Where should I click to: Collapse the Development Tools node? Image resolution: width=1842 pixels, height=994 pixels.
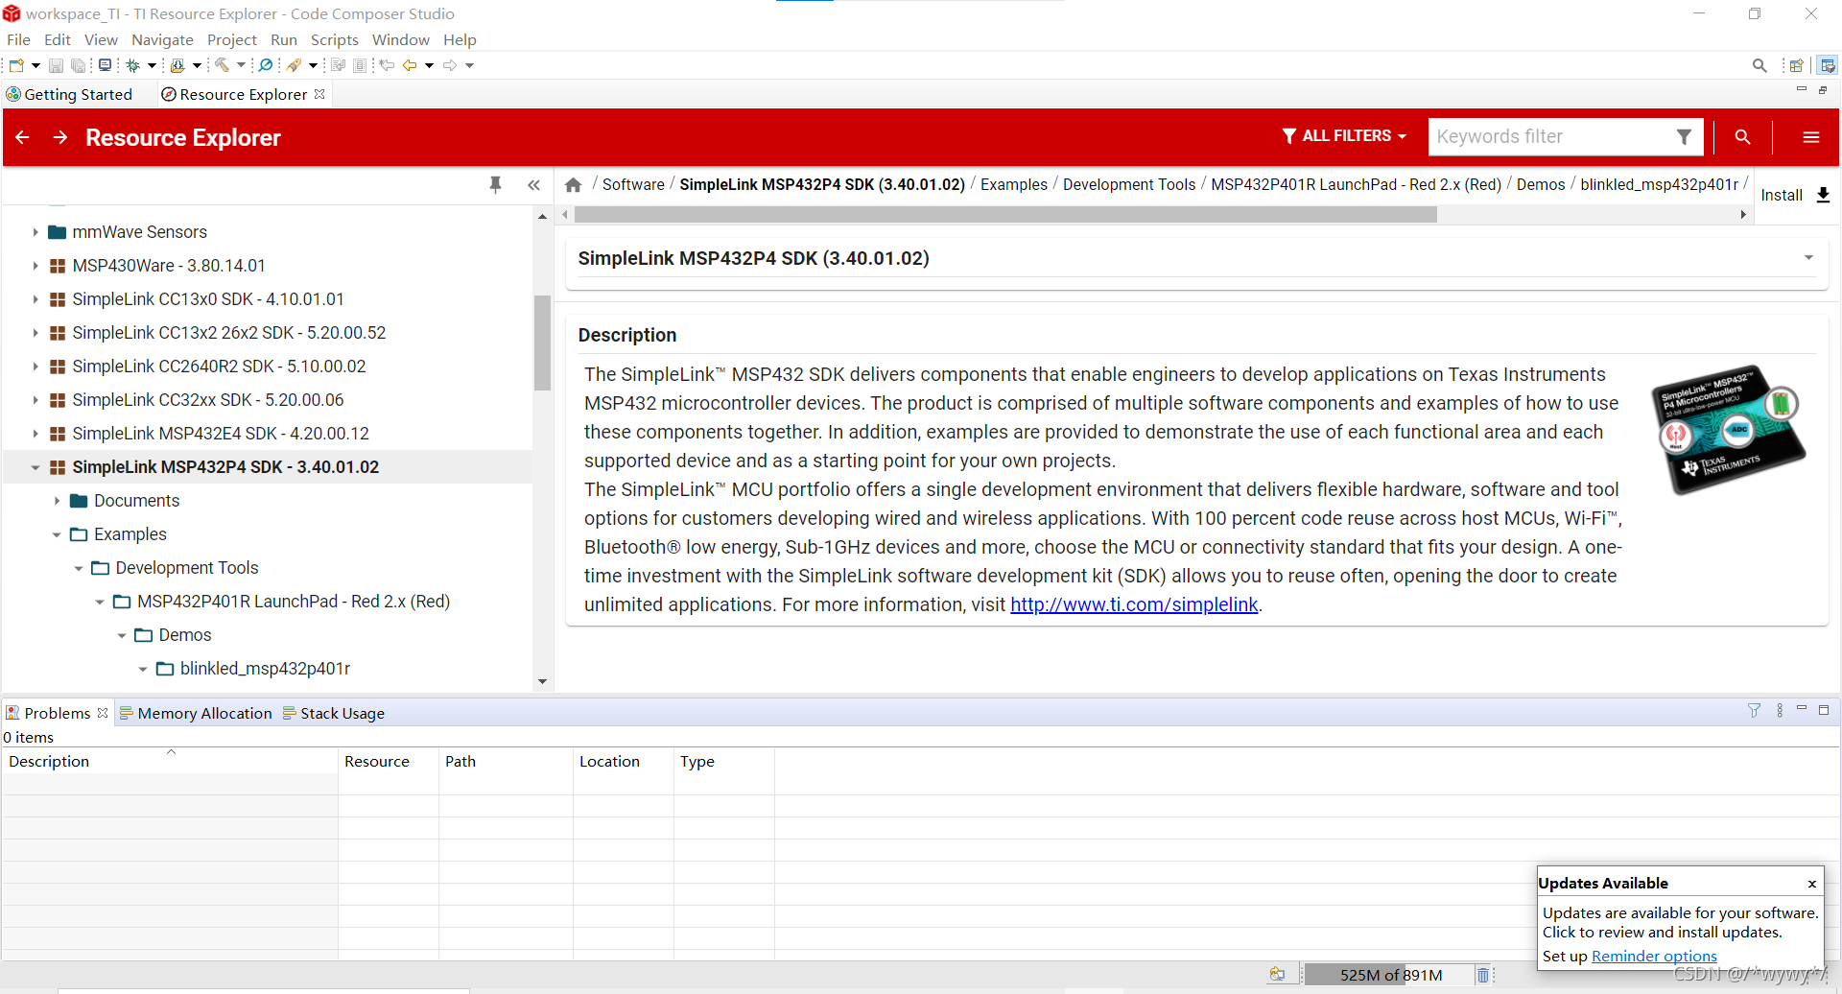(79, 568)
